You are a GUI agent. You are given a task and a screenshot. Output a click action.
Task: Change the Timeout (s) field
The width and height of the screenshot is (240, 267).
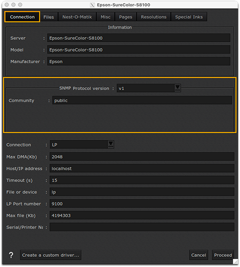142,180
